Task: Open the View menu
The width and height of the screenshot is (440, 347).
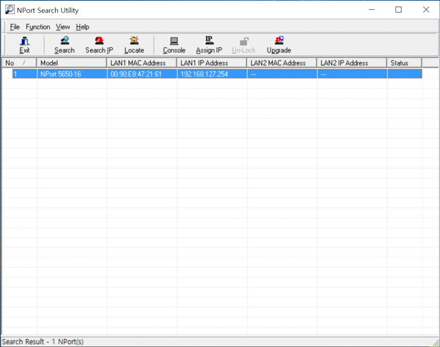Action: [x=63, y=27]
